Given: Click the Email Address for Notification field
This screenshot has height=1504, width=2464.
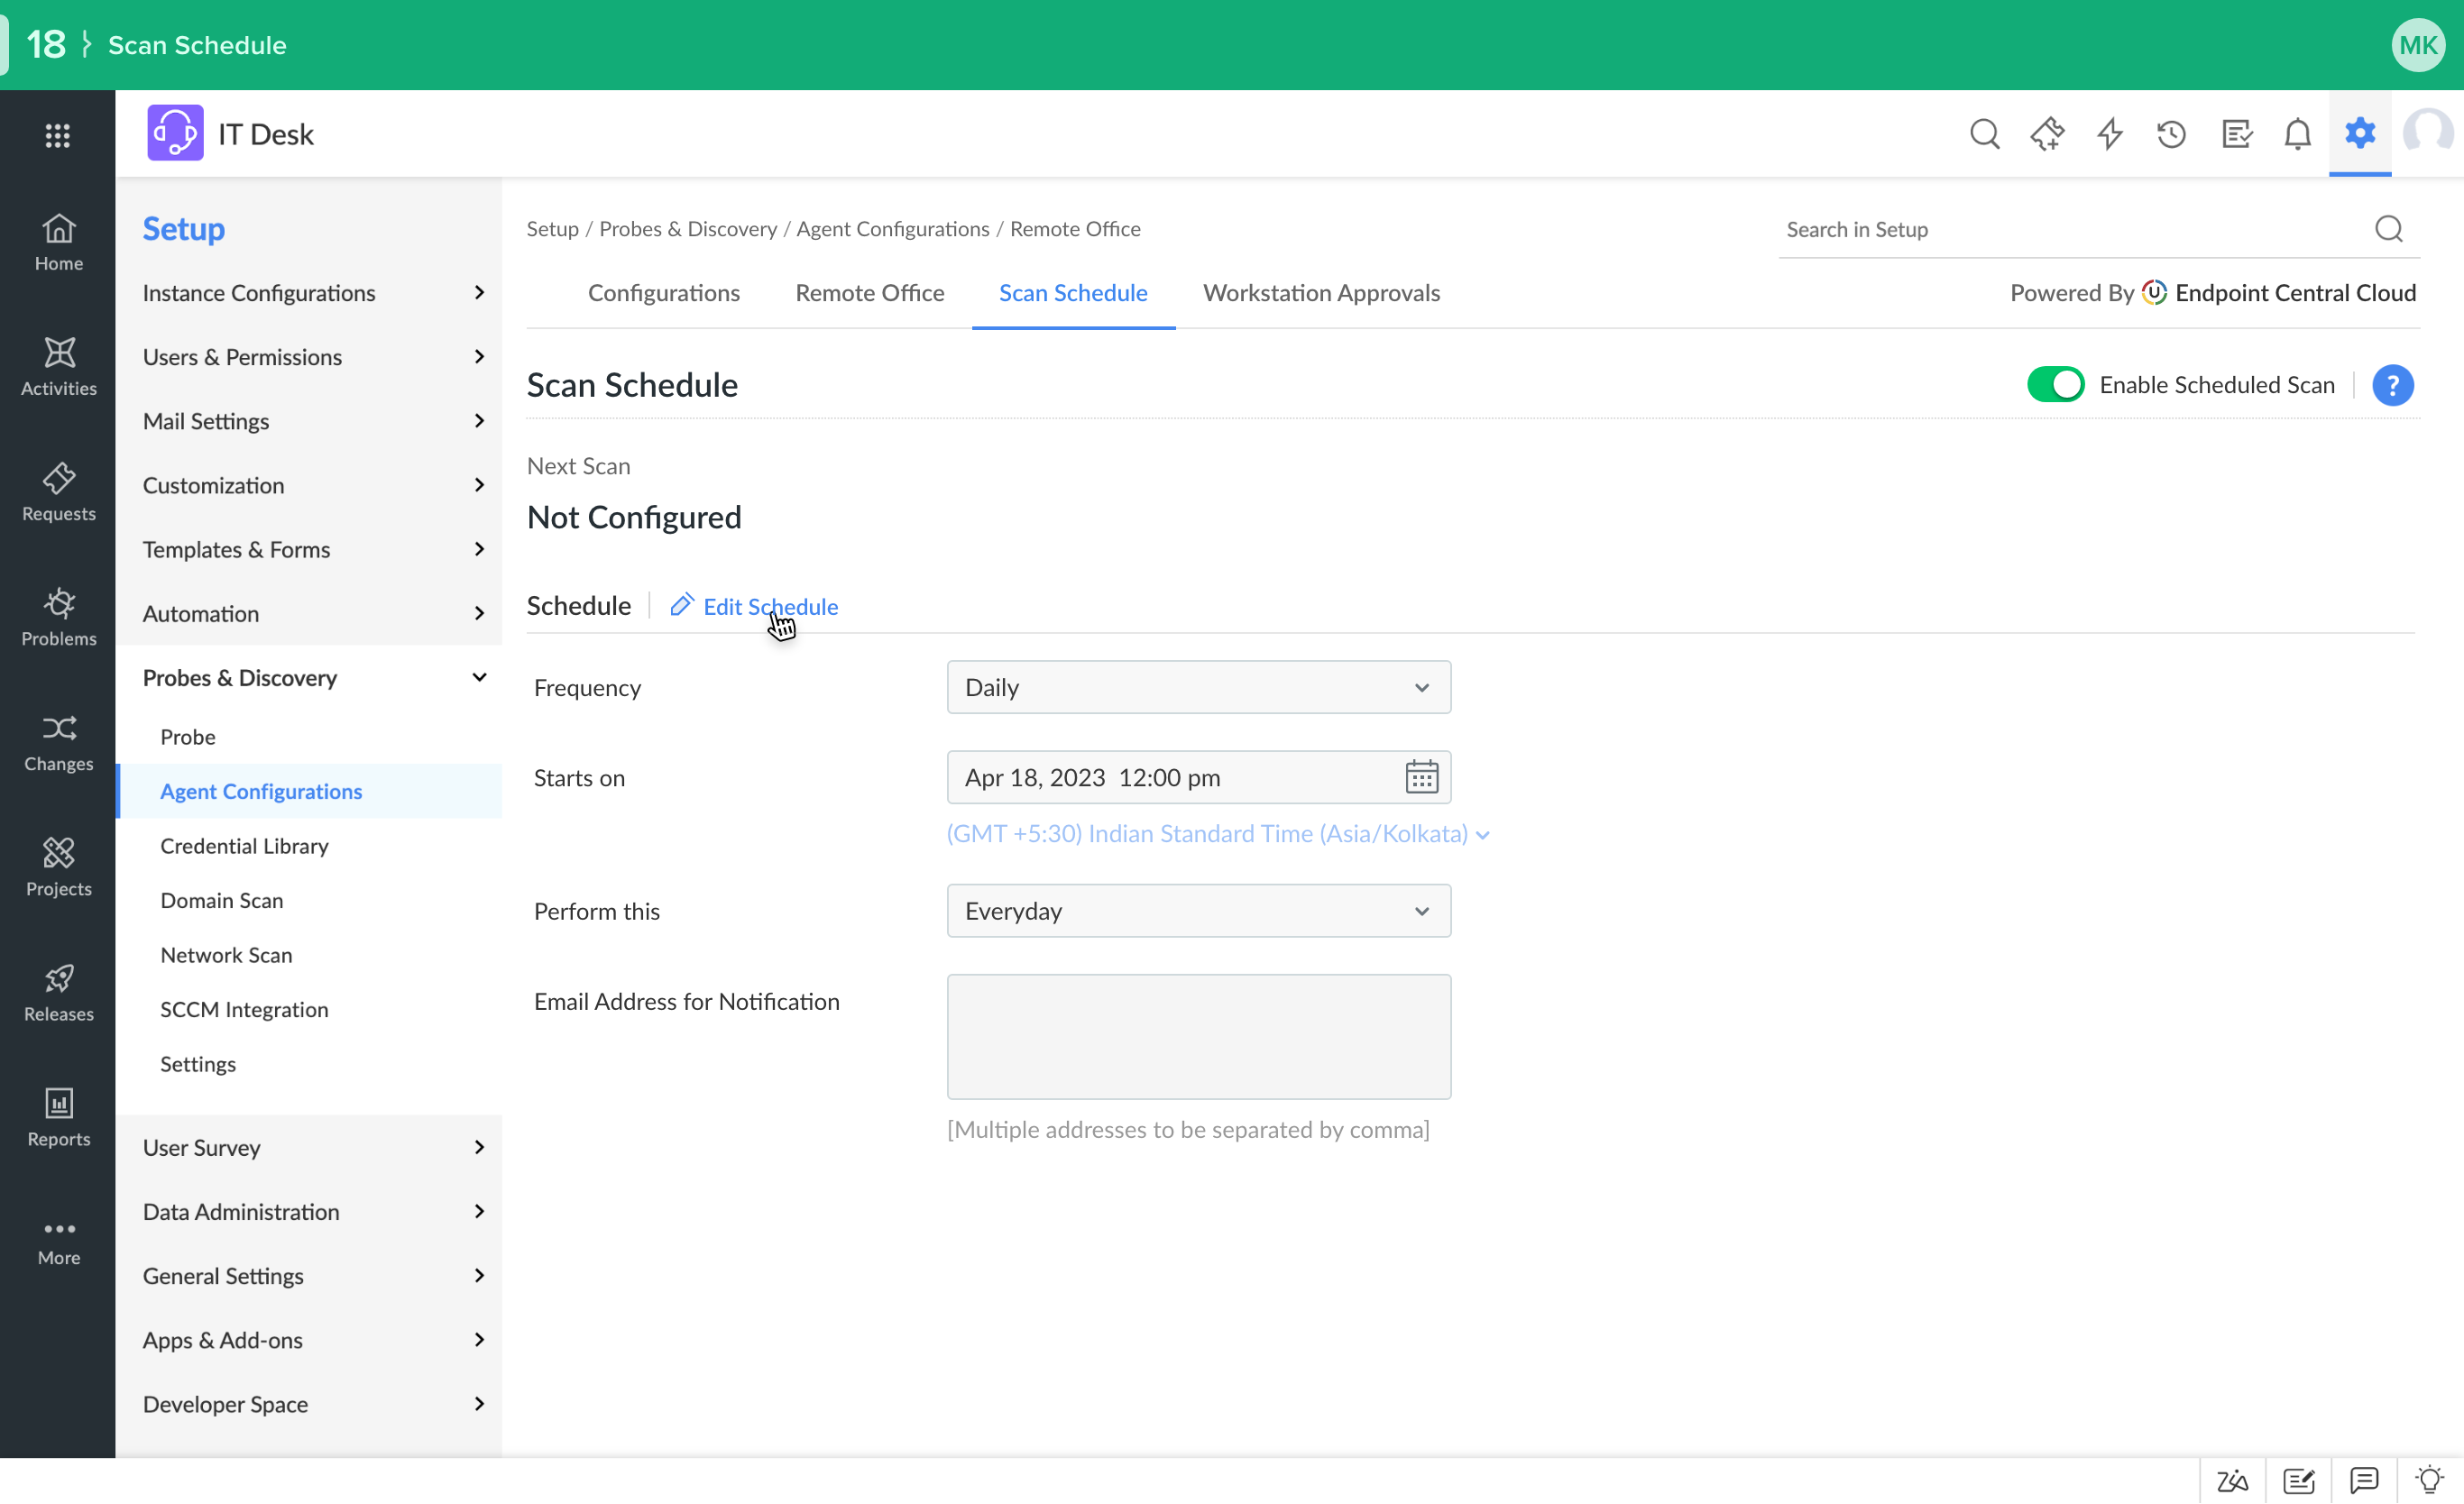Looking at the screenshot, I should [x=1198, y=1036].
